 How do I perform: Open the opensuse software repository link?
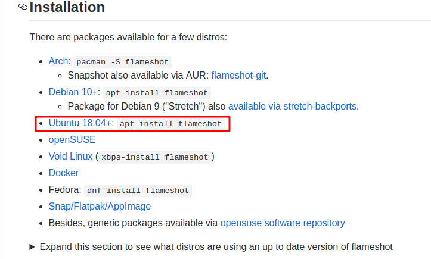coord(283,223)
